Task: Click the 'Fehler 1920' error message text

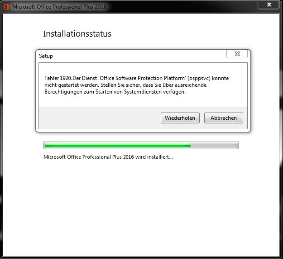Action: click(136, 85)
